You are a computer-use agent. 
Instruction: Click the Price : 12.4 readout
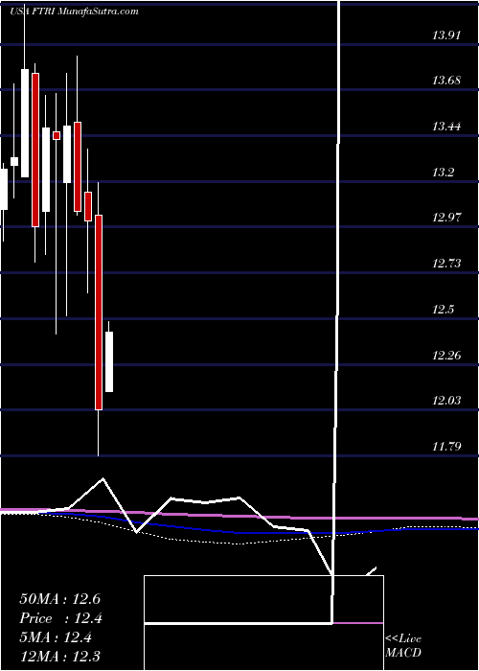coord(60,618)
